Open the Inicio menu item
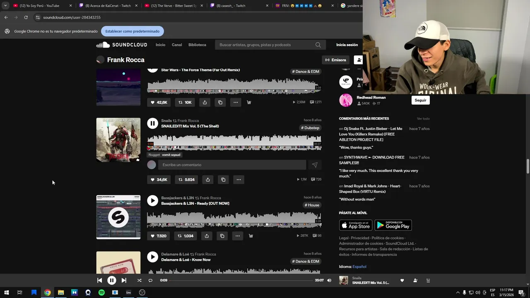 click(x=160, y=45)
